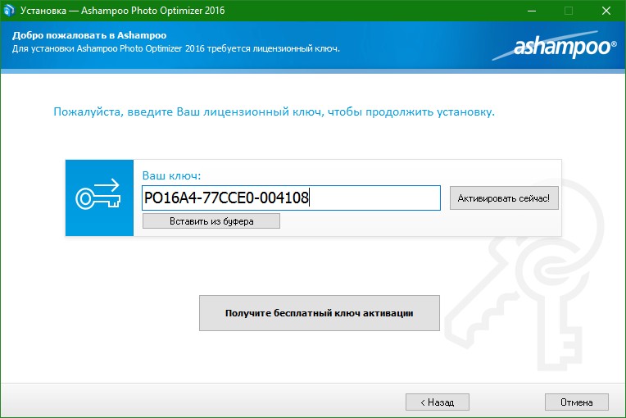Click the license key input field
The image size is (626, 418).
click(x=291, y=198)
